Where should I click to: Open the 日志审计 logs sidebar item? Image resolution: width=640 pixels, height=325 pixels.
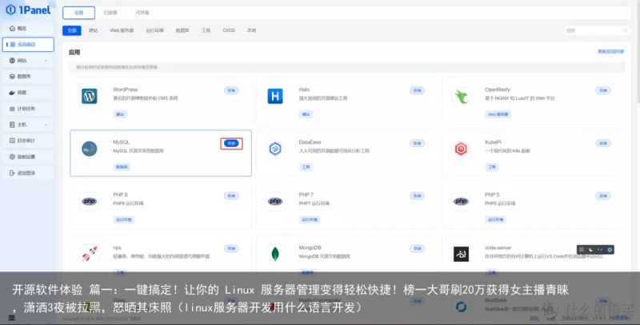pyautogui.click(x=28, y=141)
